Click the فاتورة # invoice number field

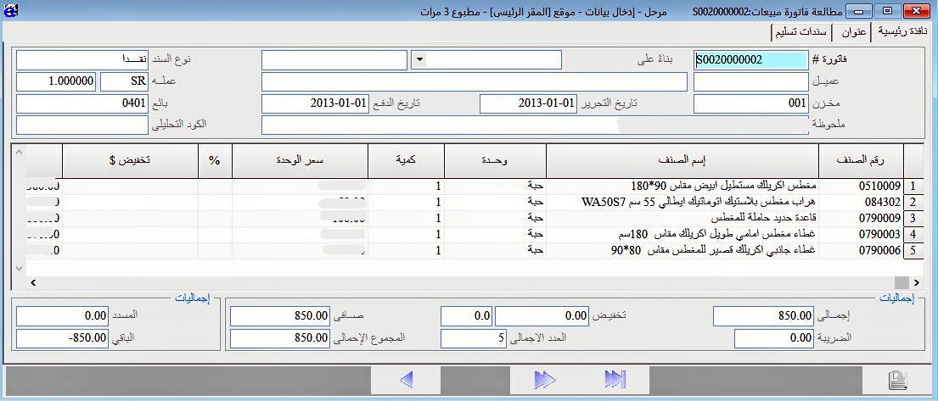click(750, 60)
